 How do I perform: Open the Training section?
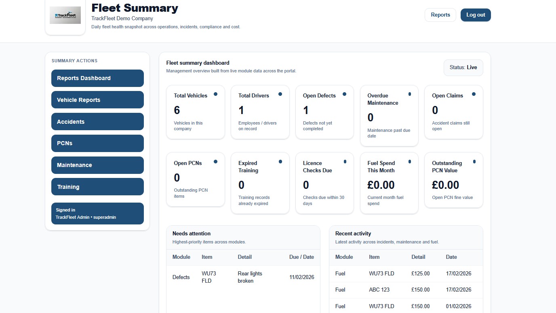point(97,186)
